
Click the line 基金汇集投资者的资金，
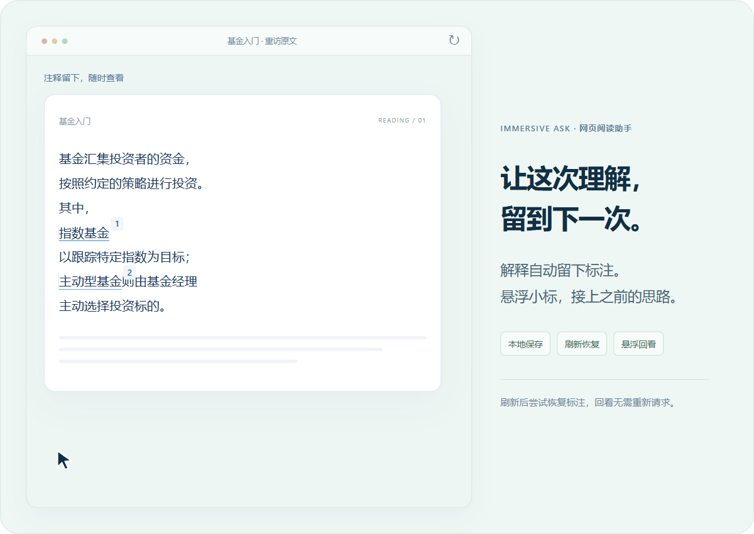pos(125,159)
